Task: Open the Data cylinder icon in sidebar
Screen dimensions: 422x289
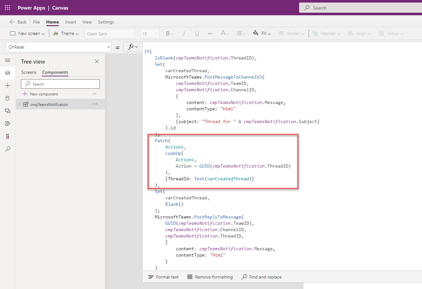Action: tap(8, 98)
